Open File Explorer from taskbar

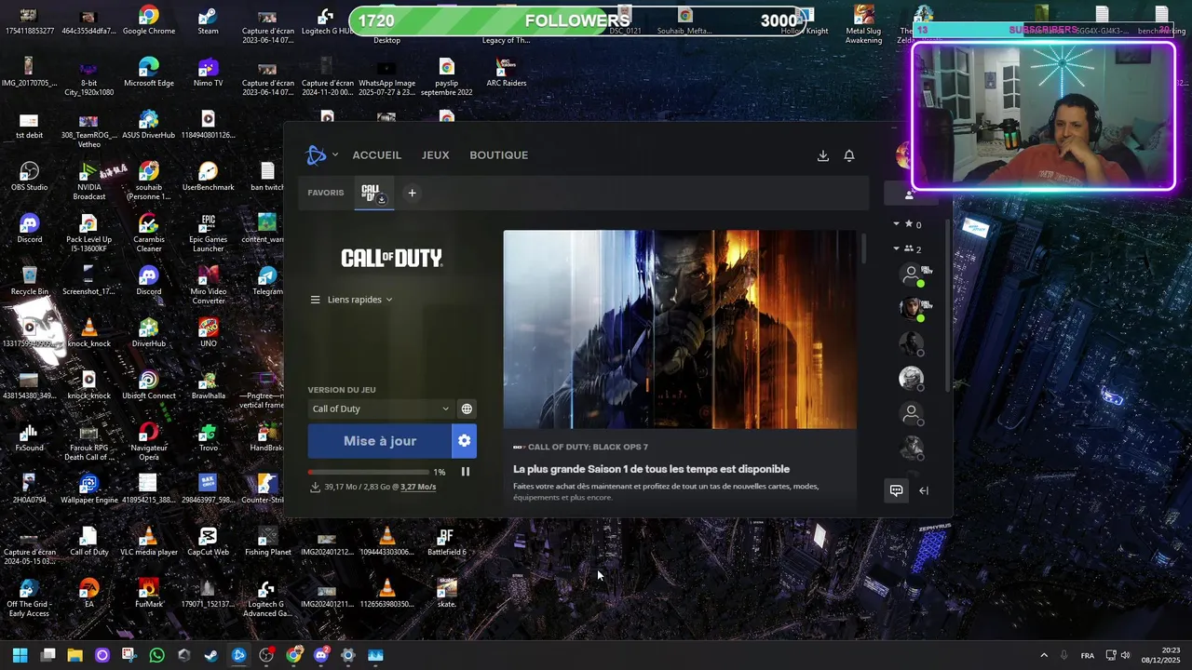click(74, 655)
